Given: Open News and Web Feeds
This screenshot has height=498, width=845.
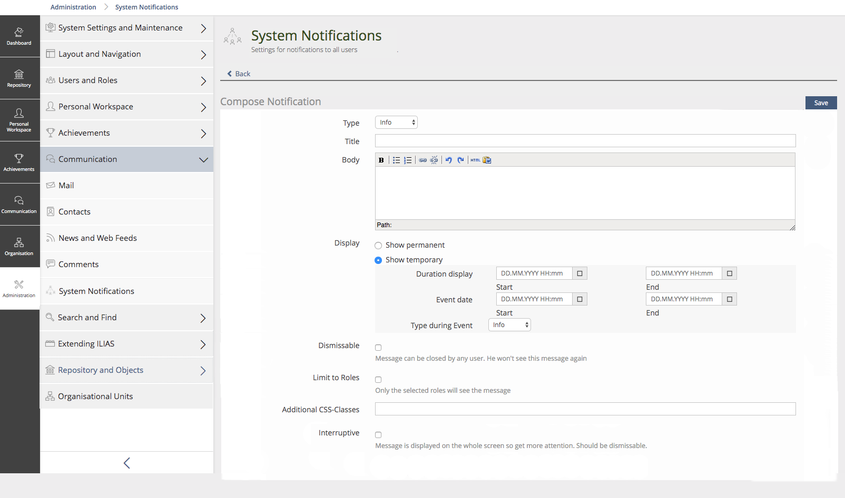Looking at the screenshot, I should tap(97, 238).
